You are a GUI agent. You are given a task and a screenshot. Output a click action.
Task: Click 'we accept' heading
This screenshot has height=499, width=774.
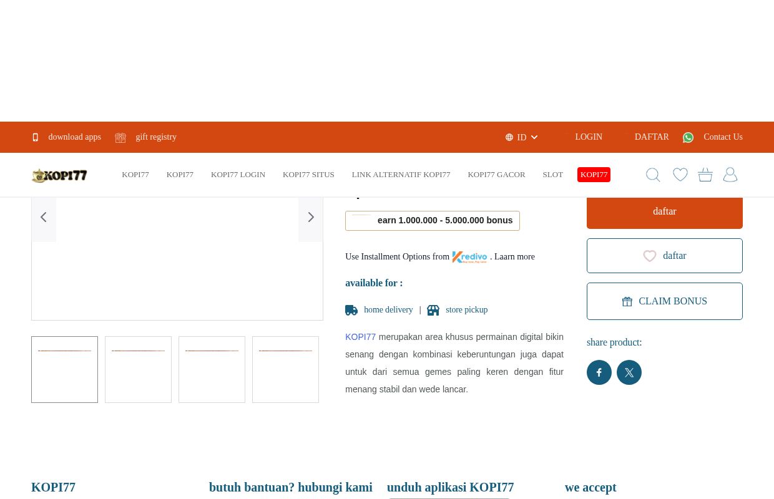point(590,487)
